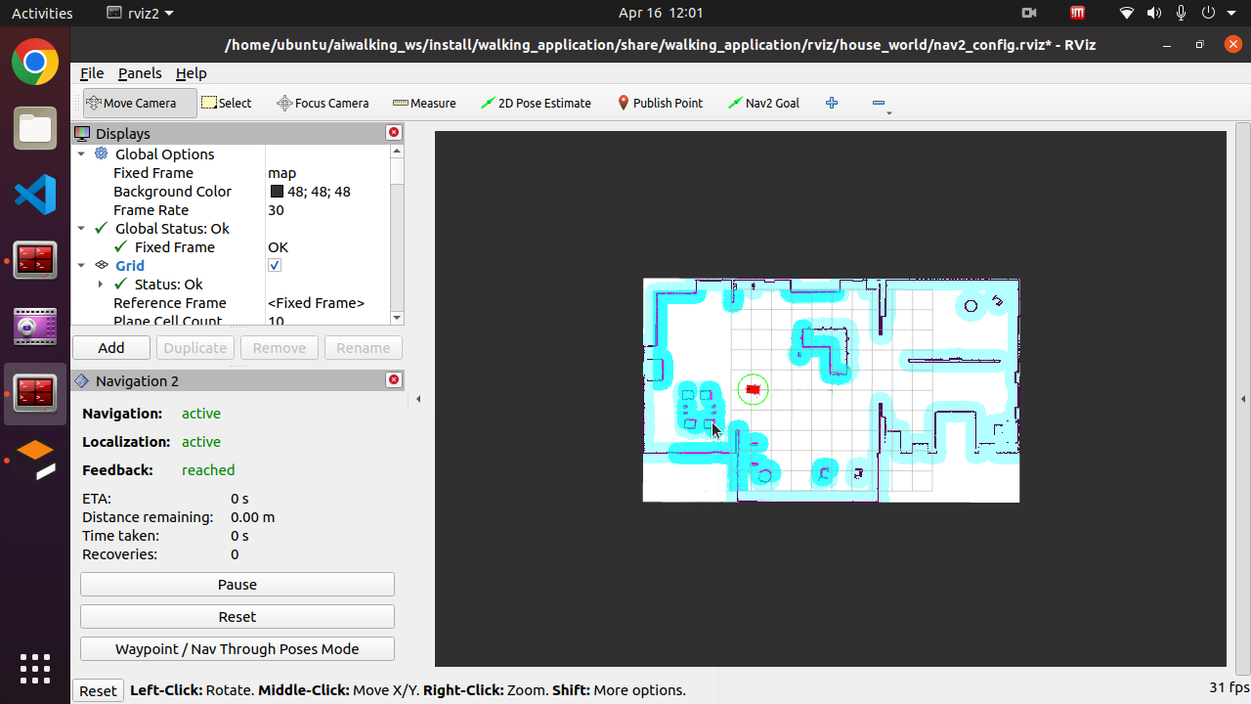Select the Global Status: Ok row
The width and height of the screenshot is (1251, 704).
pyautogui.click(x=231, y=228)
